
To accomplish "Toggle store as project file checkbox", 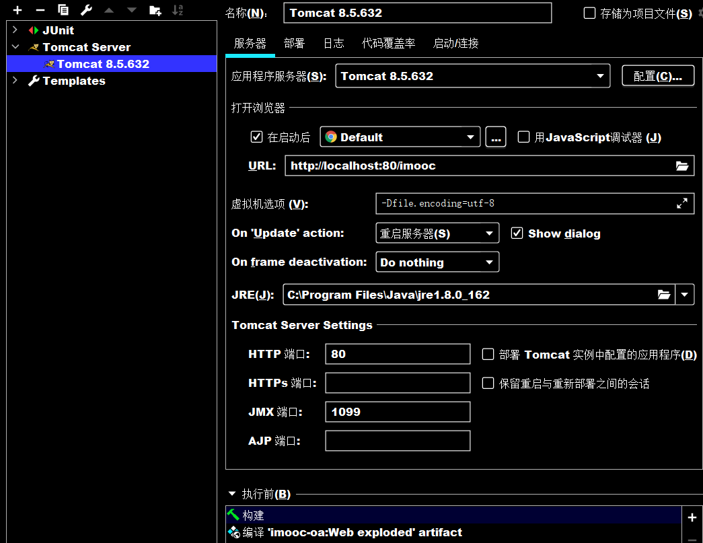I will (589, 13).
